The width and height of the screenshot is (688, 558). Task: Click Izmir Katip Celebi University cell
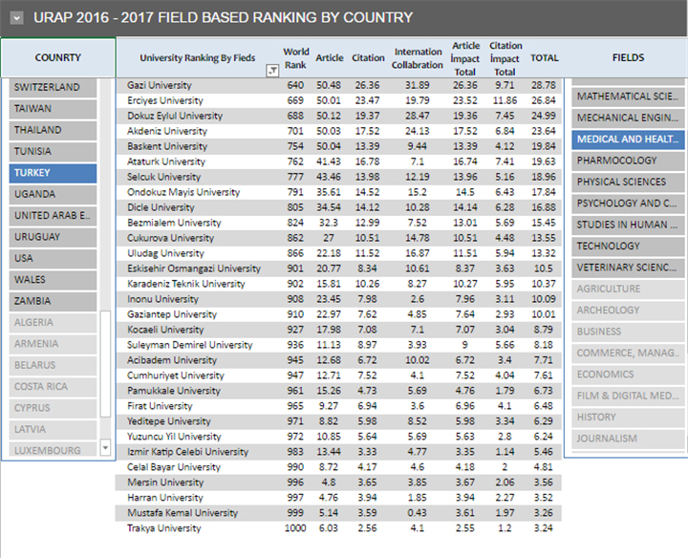pyautogui.click(x=187, y=452)
